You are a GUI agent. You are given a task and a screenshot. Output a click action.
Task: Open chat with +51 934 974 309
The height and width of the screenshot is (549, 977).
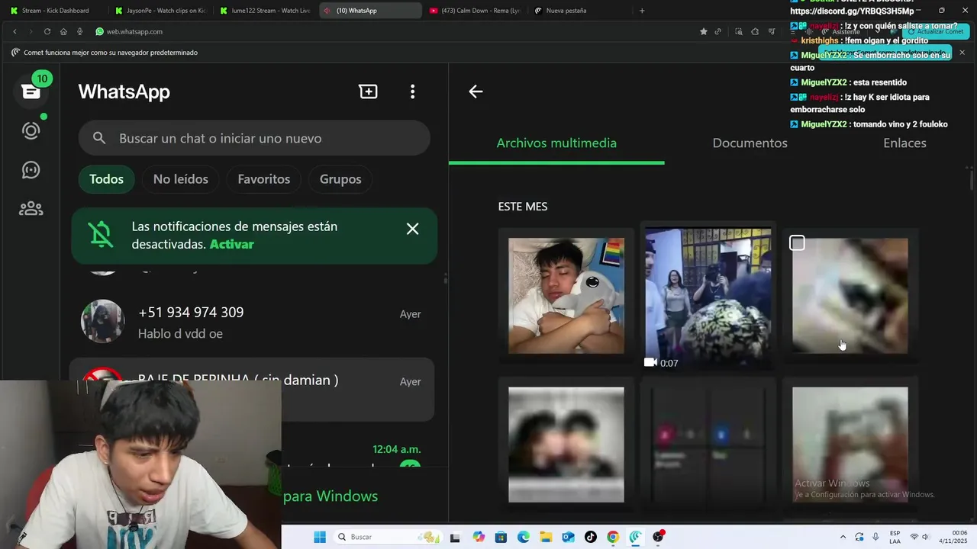pos(252,322)
